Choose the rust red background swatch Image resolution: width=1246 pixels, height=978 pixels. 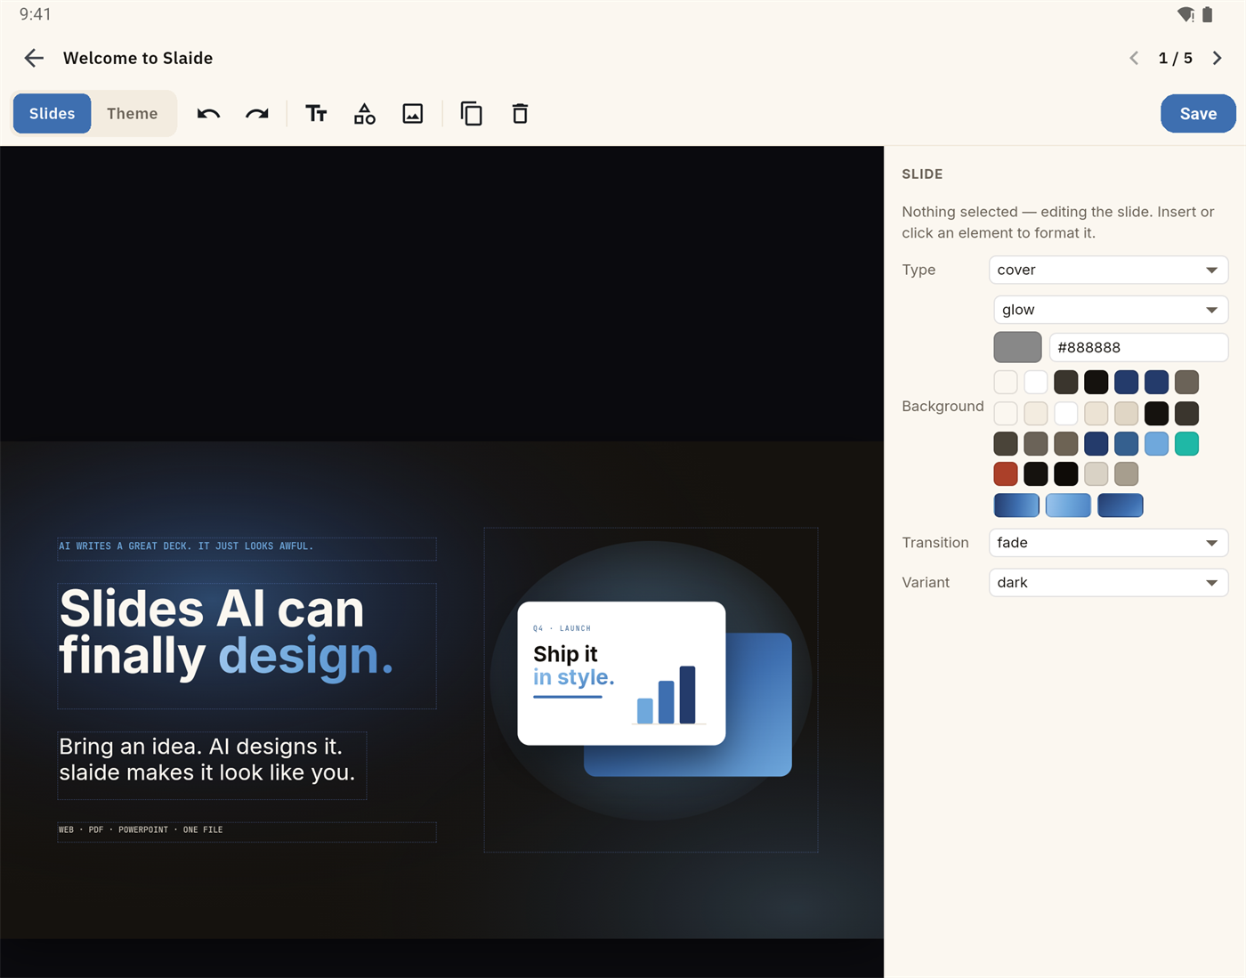pyautogui.click(x=1006, y=474)
